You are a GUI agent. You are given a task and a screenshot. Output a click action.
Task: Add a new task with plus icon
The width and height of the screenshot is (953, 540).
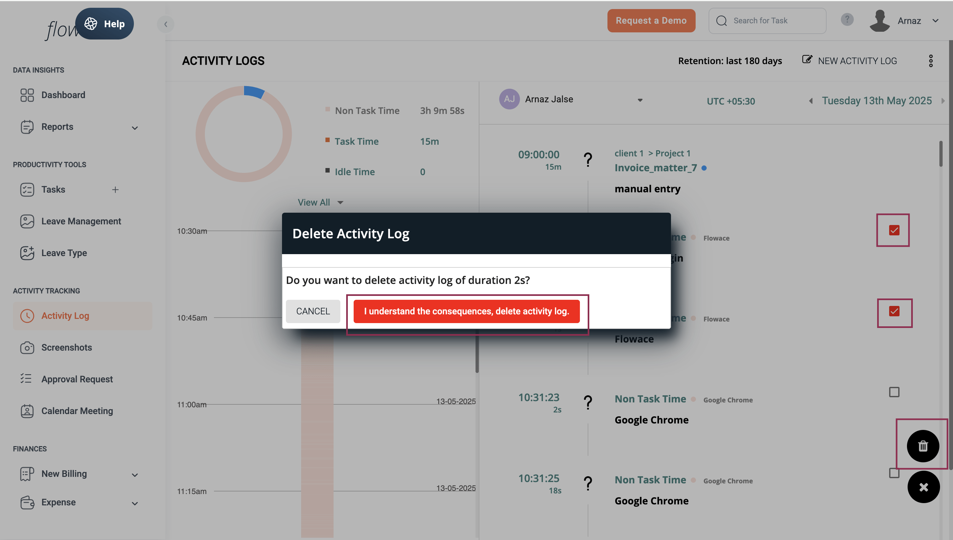point(115,189)
